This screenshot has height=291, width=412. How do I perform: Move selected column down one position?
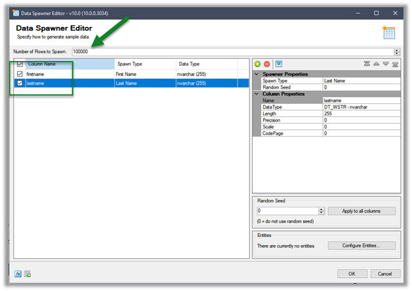pyautogui.click(x=386, y=64)
